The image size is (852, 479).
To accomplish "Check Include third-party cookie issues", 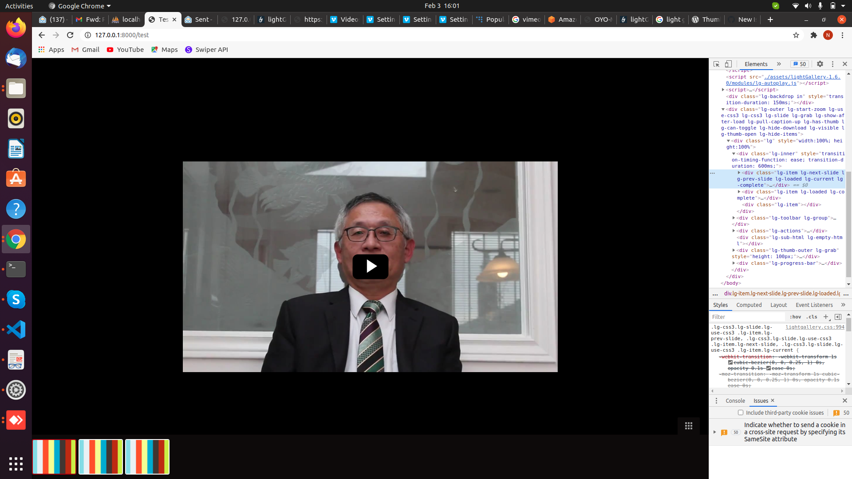I will coord(740,412).
